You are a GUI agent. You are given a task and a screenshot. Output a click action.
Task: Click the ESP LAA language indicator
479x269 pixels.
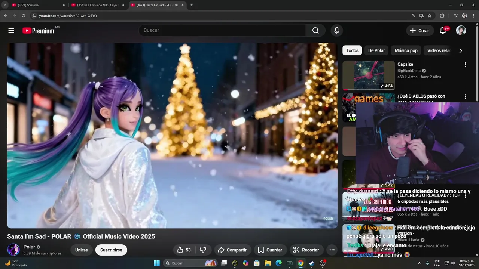coord(437,263)
